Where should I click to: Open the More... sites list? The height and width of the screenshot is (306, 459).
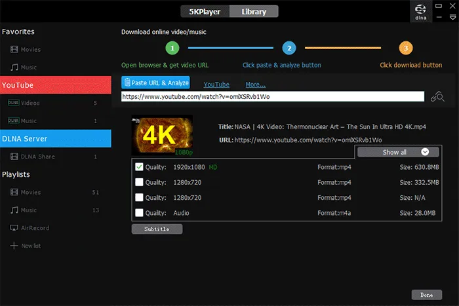(255, 85)
